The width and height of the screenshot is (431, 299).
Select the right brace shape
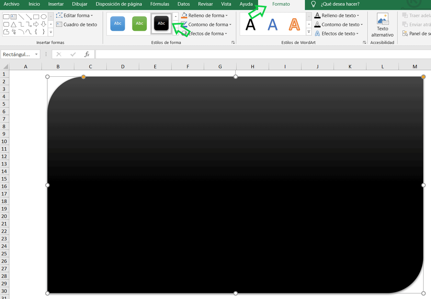point(43,32)
